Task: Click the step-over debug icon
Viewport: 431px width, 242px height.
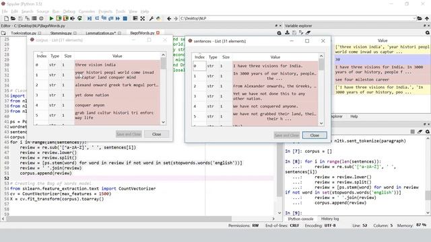Action: pyautogui.click(x=97, y=18)
